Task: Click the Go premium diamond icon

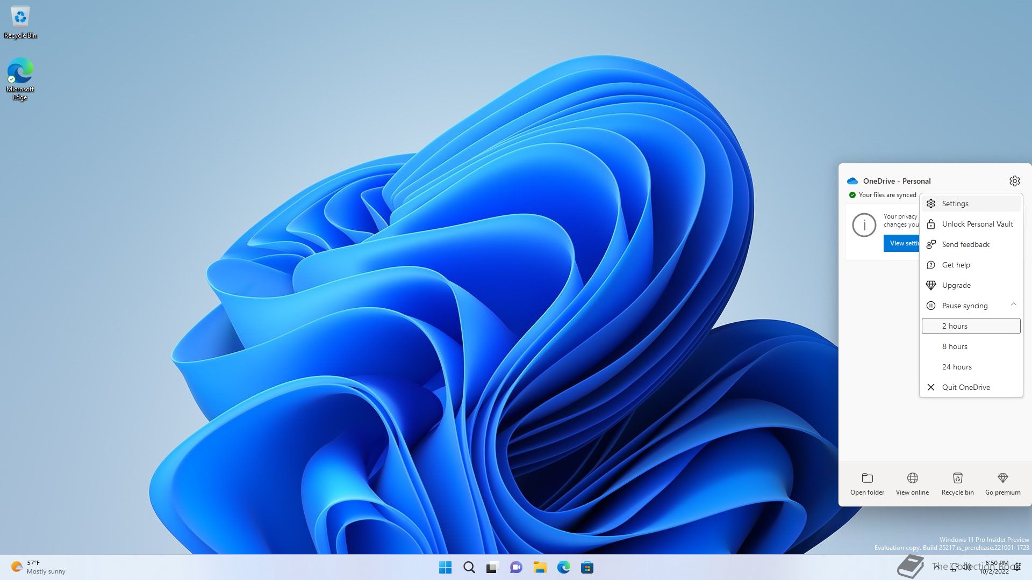Action: [1002, 478]
